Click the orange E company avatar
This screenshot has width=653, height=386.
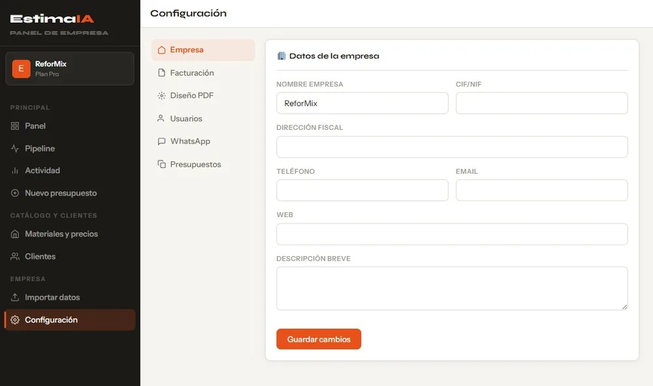tap(22, 69)
